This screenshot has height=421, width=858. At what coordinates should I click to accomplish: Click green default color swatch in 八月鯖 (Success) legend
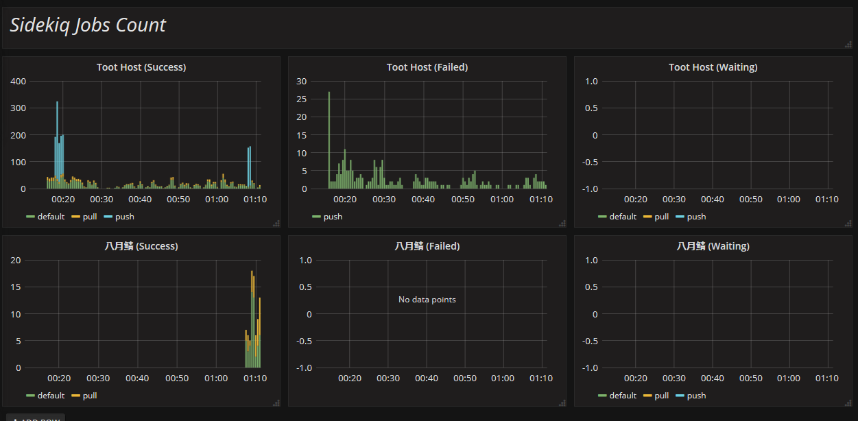(x=30, y=396)
